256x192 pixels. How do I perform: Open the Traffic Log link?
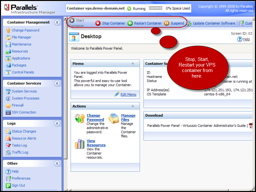click(20, 153)
